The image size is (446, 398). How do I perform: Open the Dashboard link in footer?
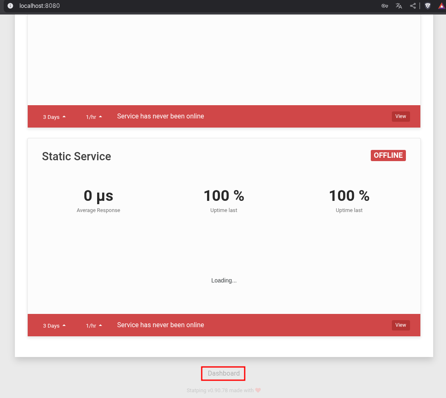pyautogui.click(x=224, y=374)
